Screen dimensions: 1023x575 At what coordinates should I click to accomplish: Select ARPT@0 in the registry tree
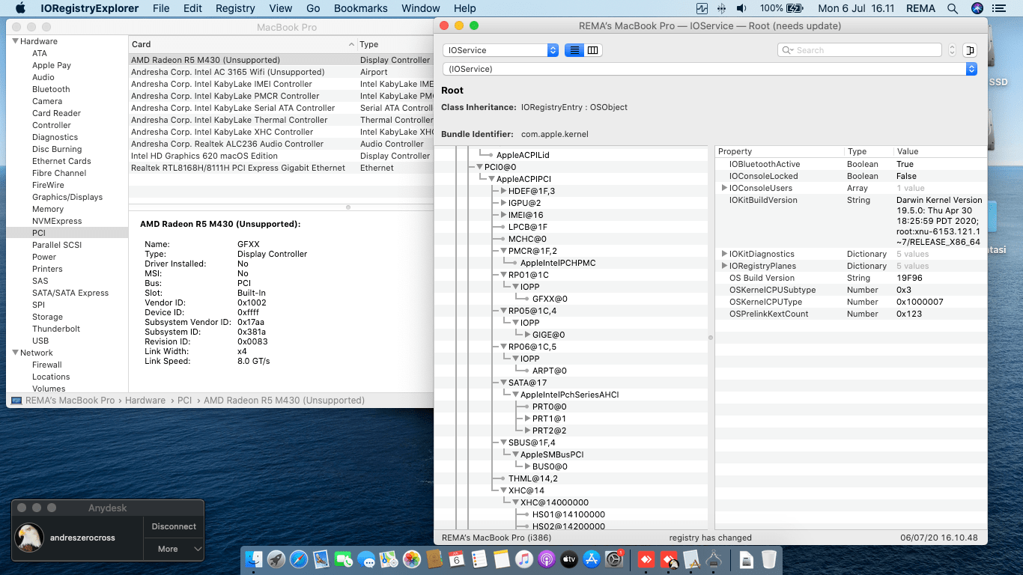click(550, 371)
